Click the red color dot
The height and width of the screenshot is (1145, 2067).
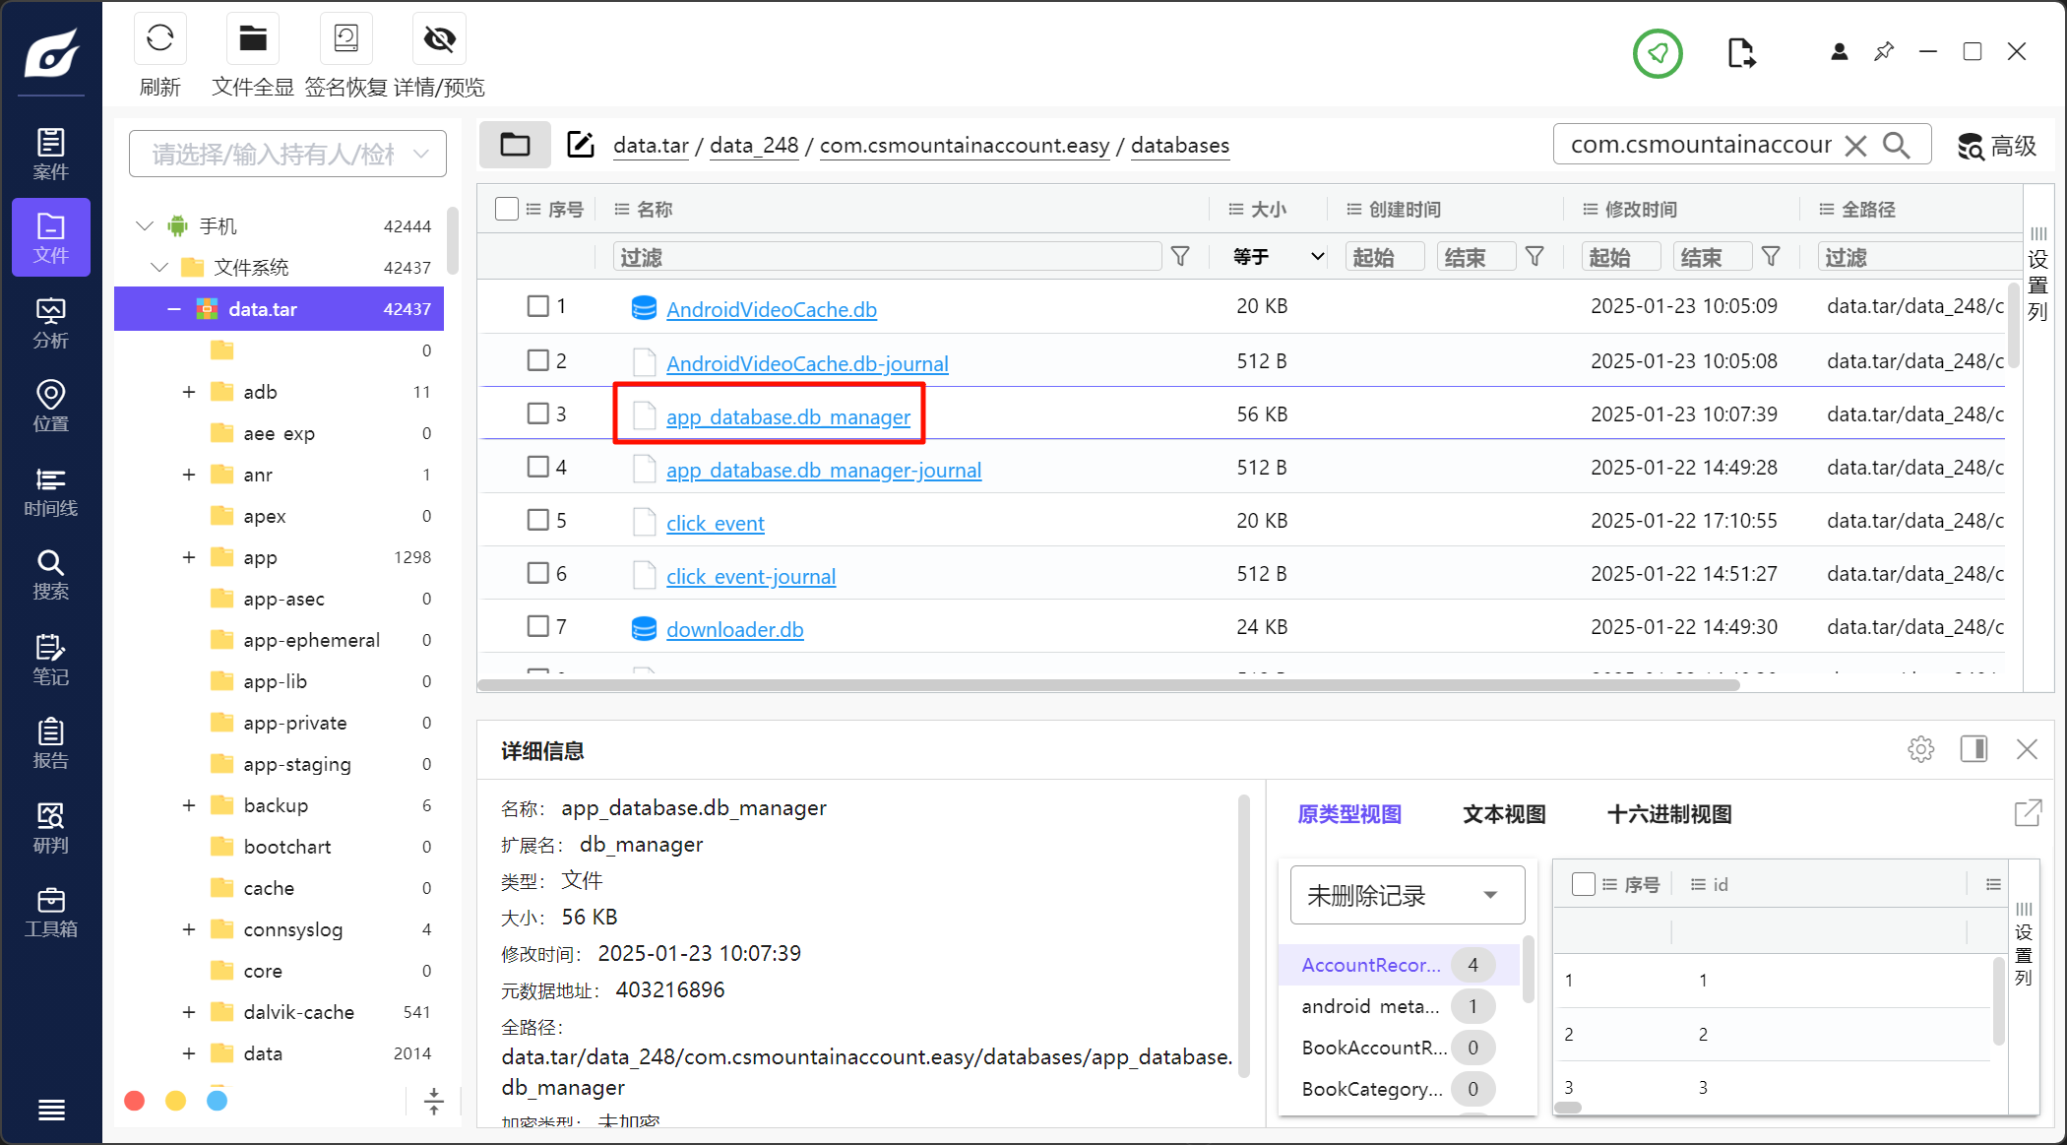(x=135, y=1101)
